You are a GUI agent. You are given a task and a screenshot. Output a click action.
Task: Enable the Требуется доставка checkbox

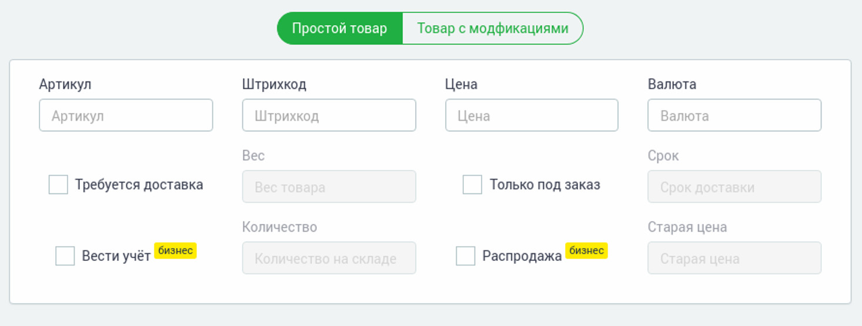point(58,185)
